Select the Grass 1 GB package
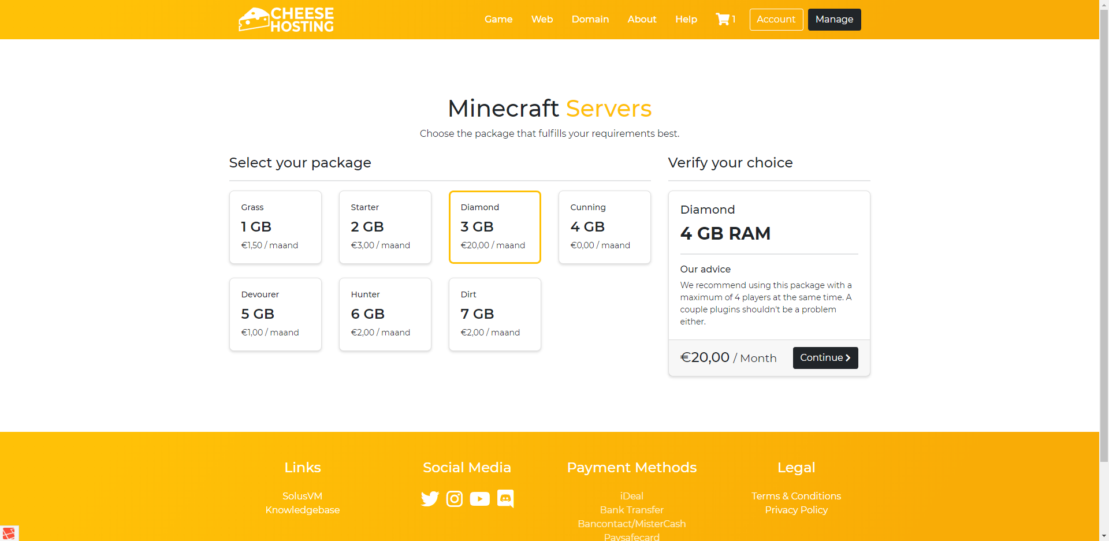1109x541 pixels. click(x=276, y=227)
